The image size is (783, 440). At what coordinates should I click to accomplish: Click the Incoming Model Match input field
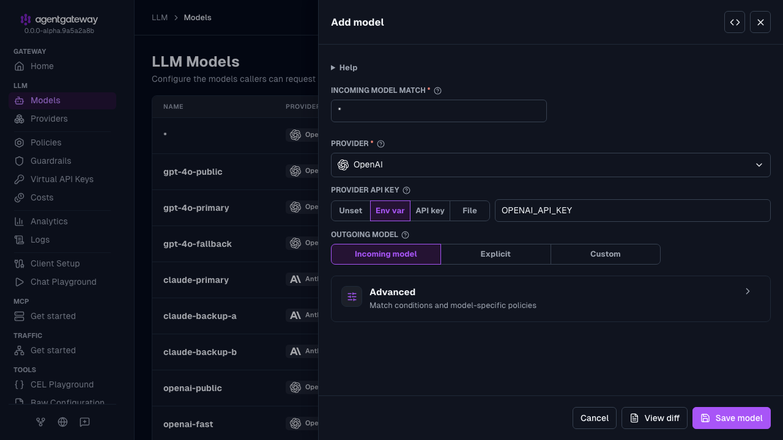[x=439, y=111]
